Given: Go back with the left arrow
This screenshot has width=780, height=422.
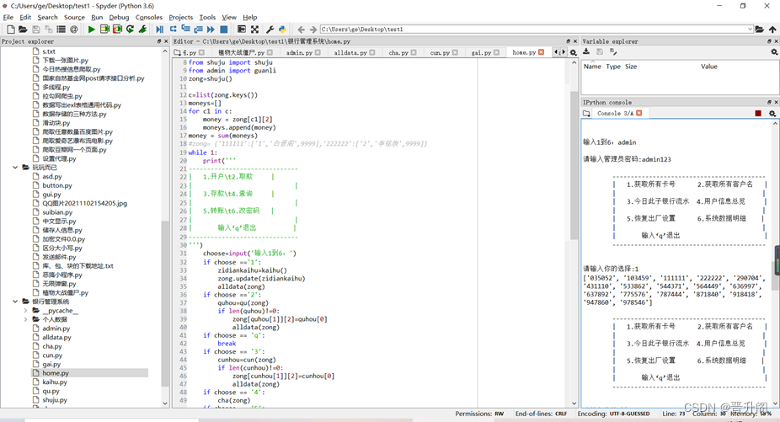Looking at the screenshot, I should [301, 29].
